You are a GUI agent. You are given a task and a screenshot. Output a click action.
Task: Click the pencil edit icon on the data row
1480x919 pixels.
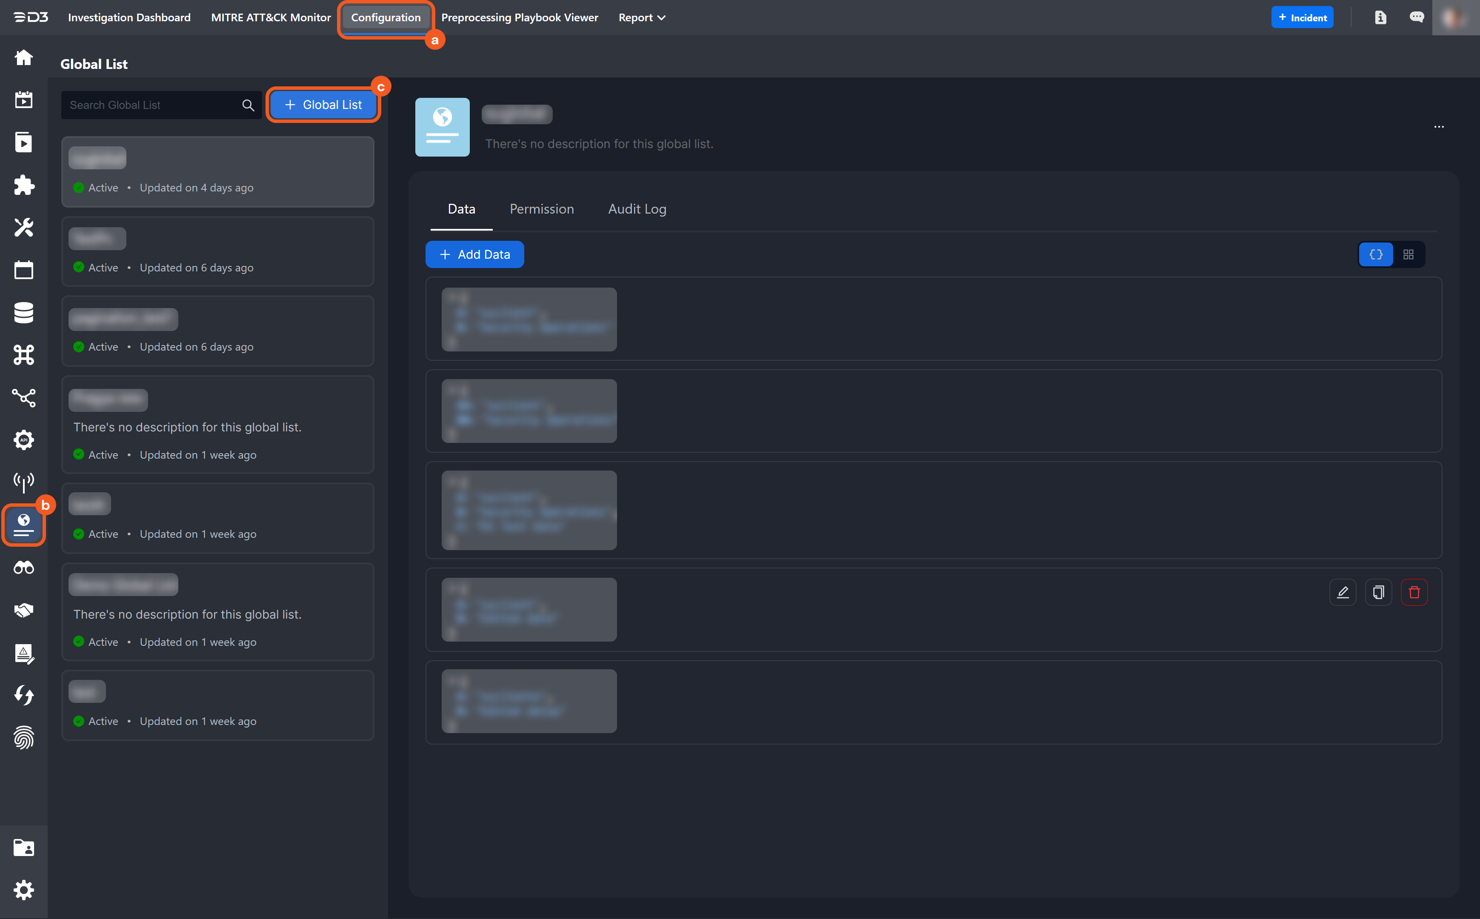[x=1343, y=592]
